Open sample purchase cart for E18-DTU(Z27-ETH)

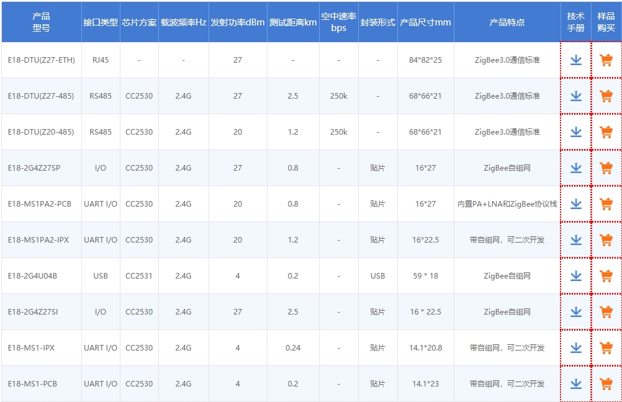(x=606, y=60)
